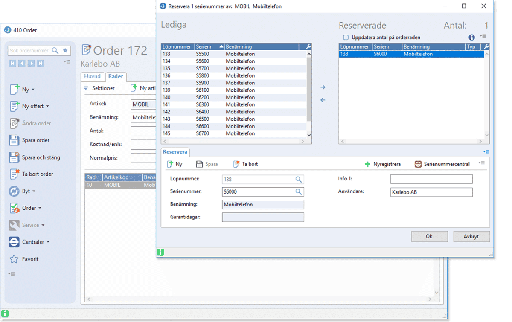The image size is (512, 322).
Task: Toggle Uppdatera antal på orderraden checkbox
Action: coord(346,38)
